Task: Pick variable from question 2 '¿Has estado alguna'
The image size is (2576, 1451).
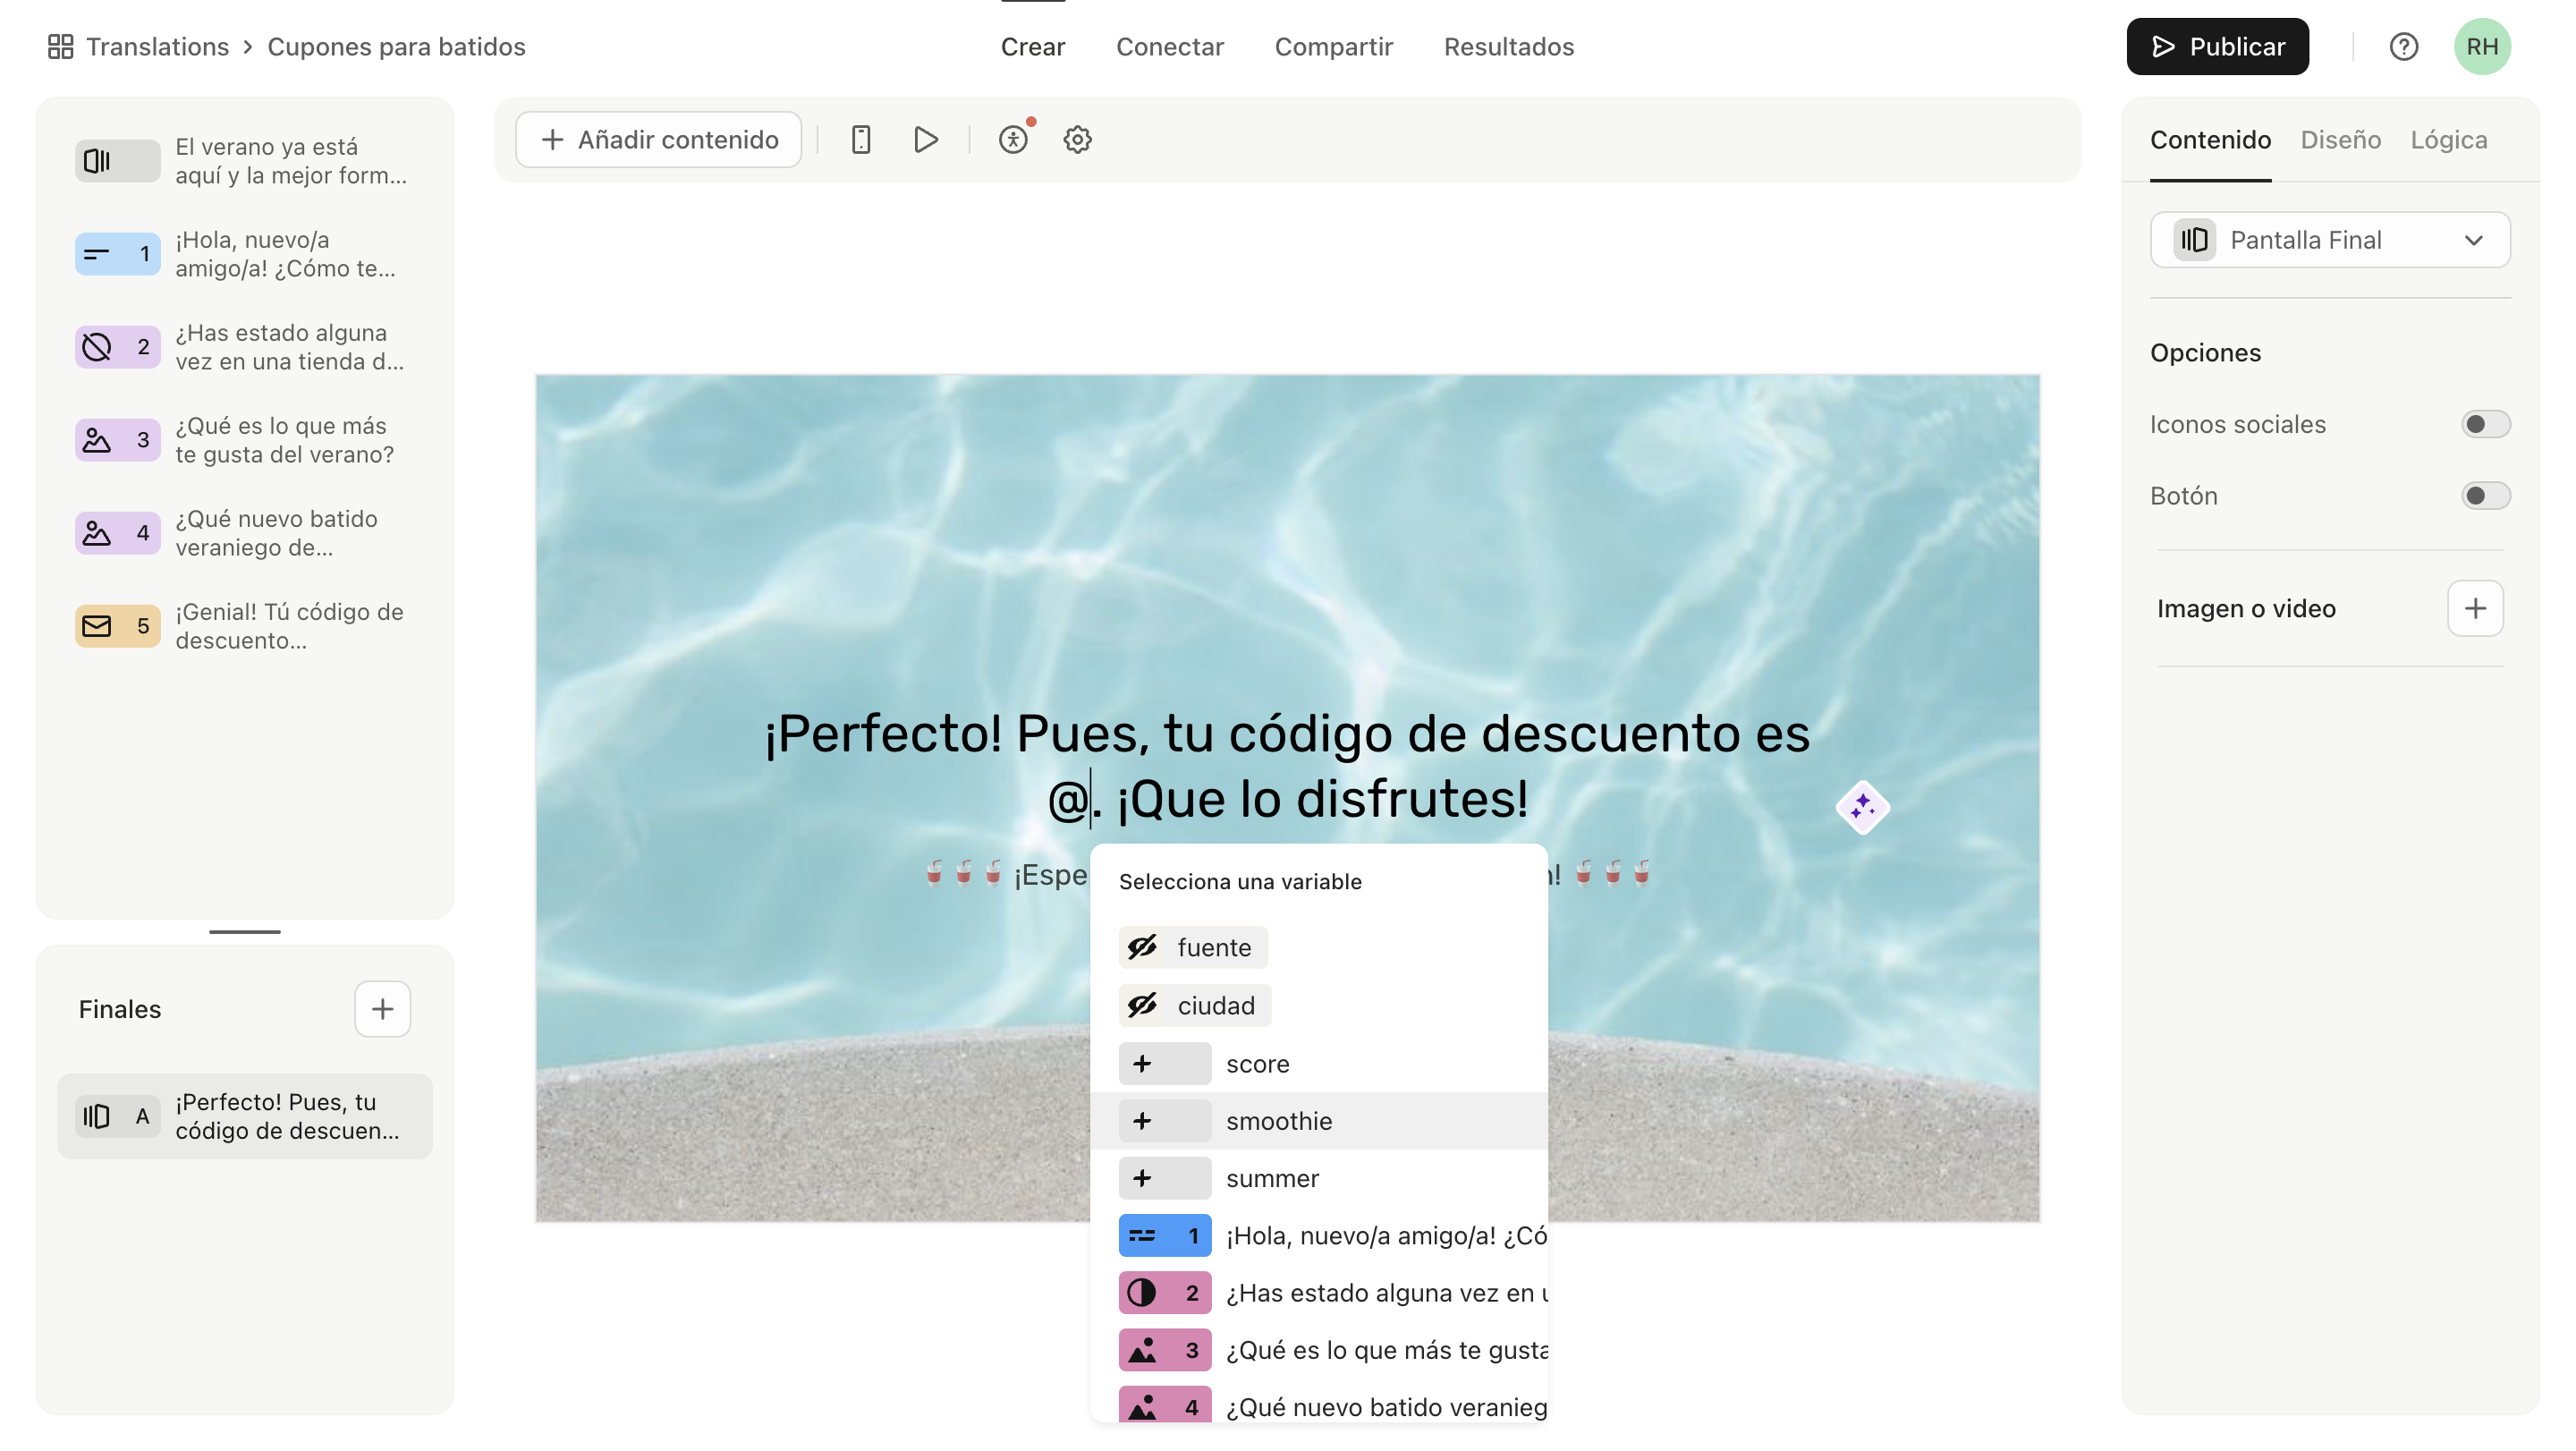Action: click(x=1318, y=1293)
